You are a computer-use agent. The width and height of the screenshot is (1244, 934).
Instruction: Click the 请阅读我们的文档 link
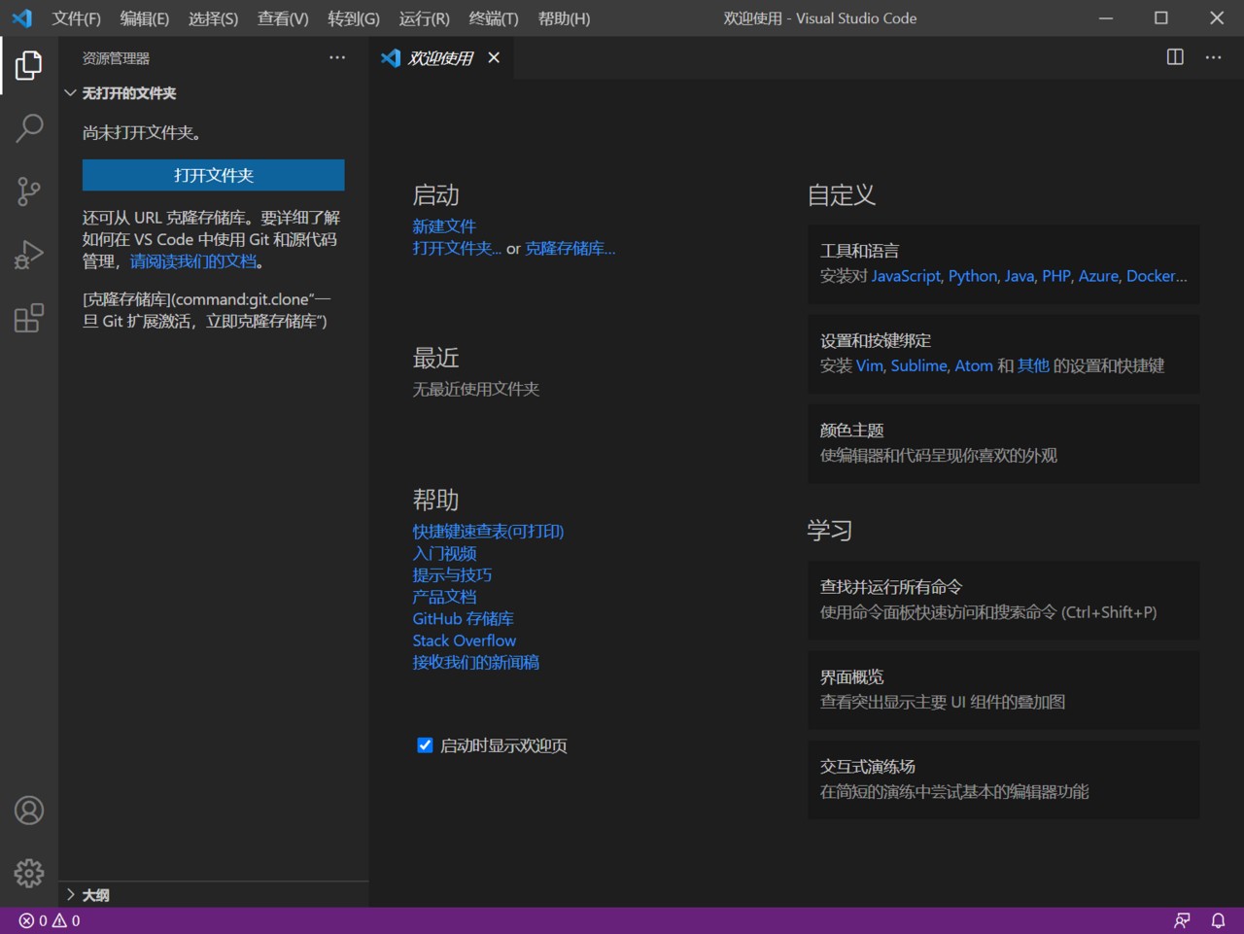(x=193, y=261)
